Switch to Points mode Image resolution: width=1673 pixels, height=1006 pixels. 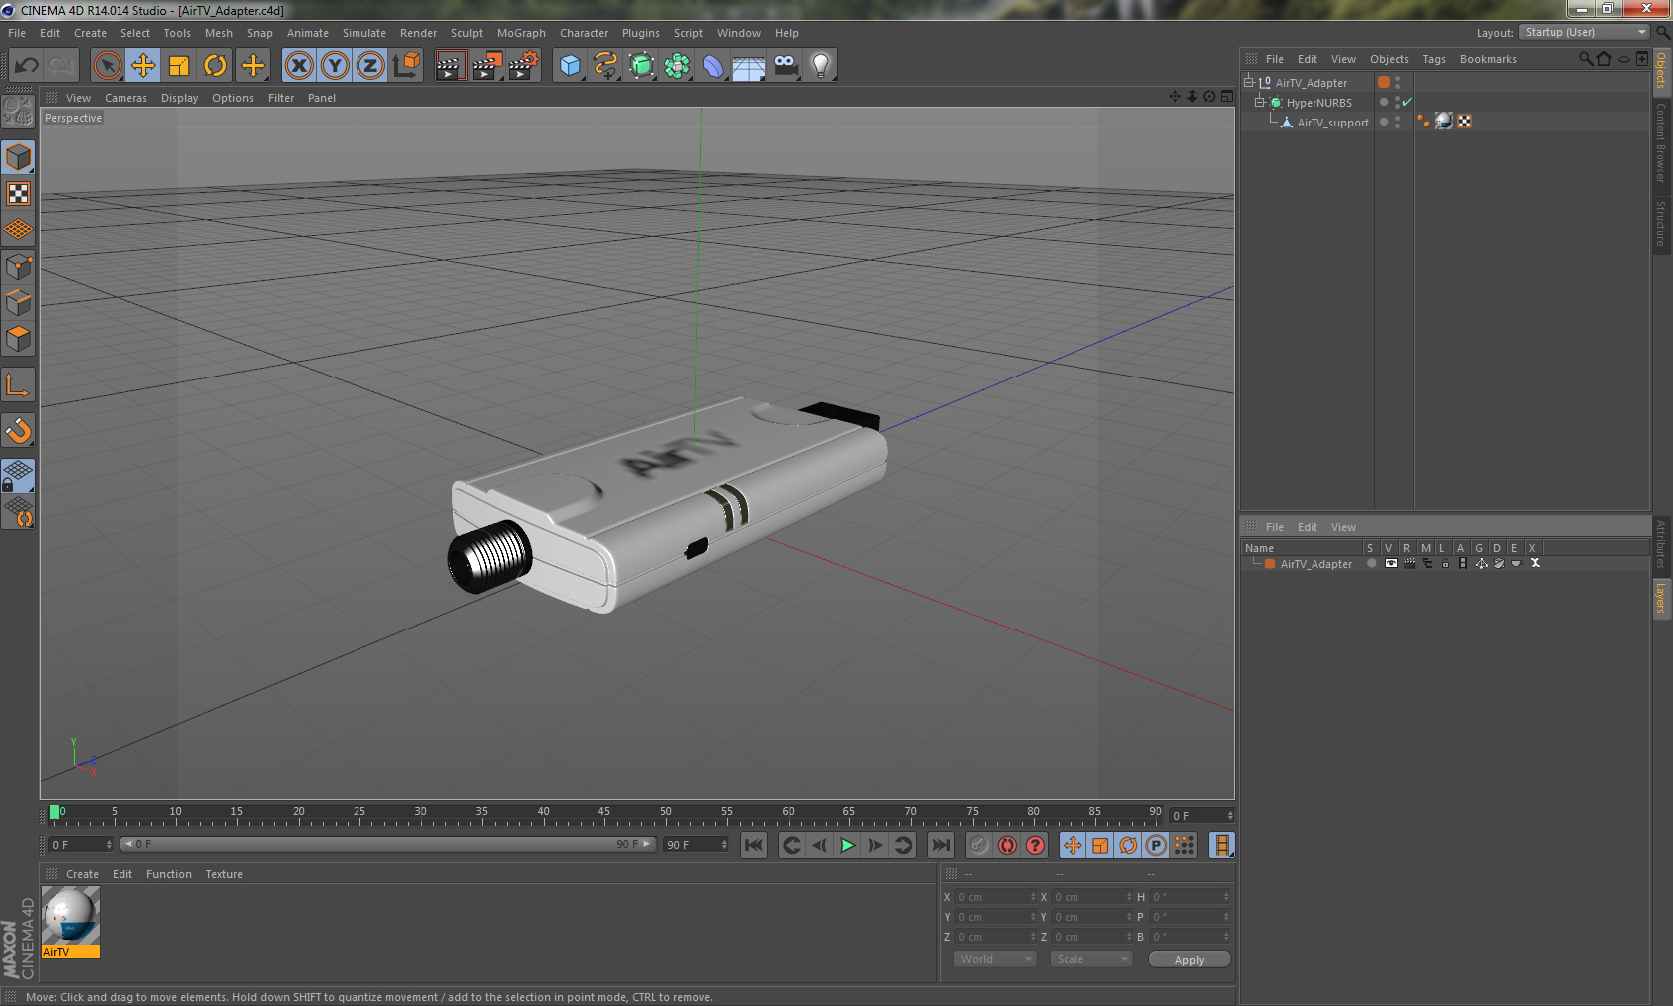(x=18, y=266)
